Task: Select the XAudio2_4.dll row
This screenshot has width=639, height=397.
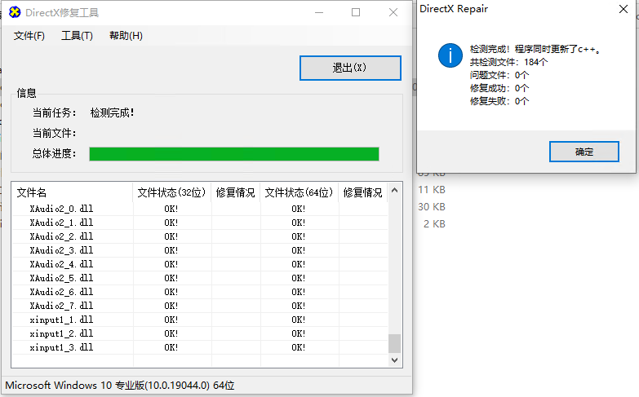Action: pos(200,264)
